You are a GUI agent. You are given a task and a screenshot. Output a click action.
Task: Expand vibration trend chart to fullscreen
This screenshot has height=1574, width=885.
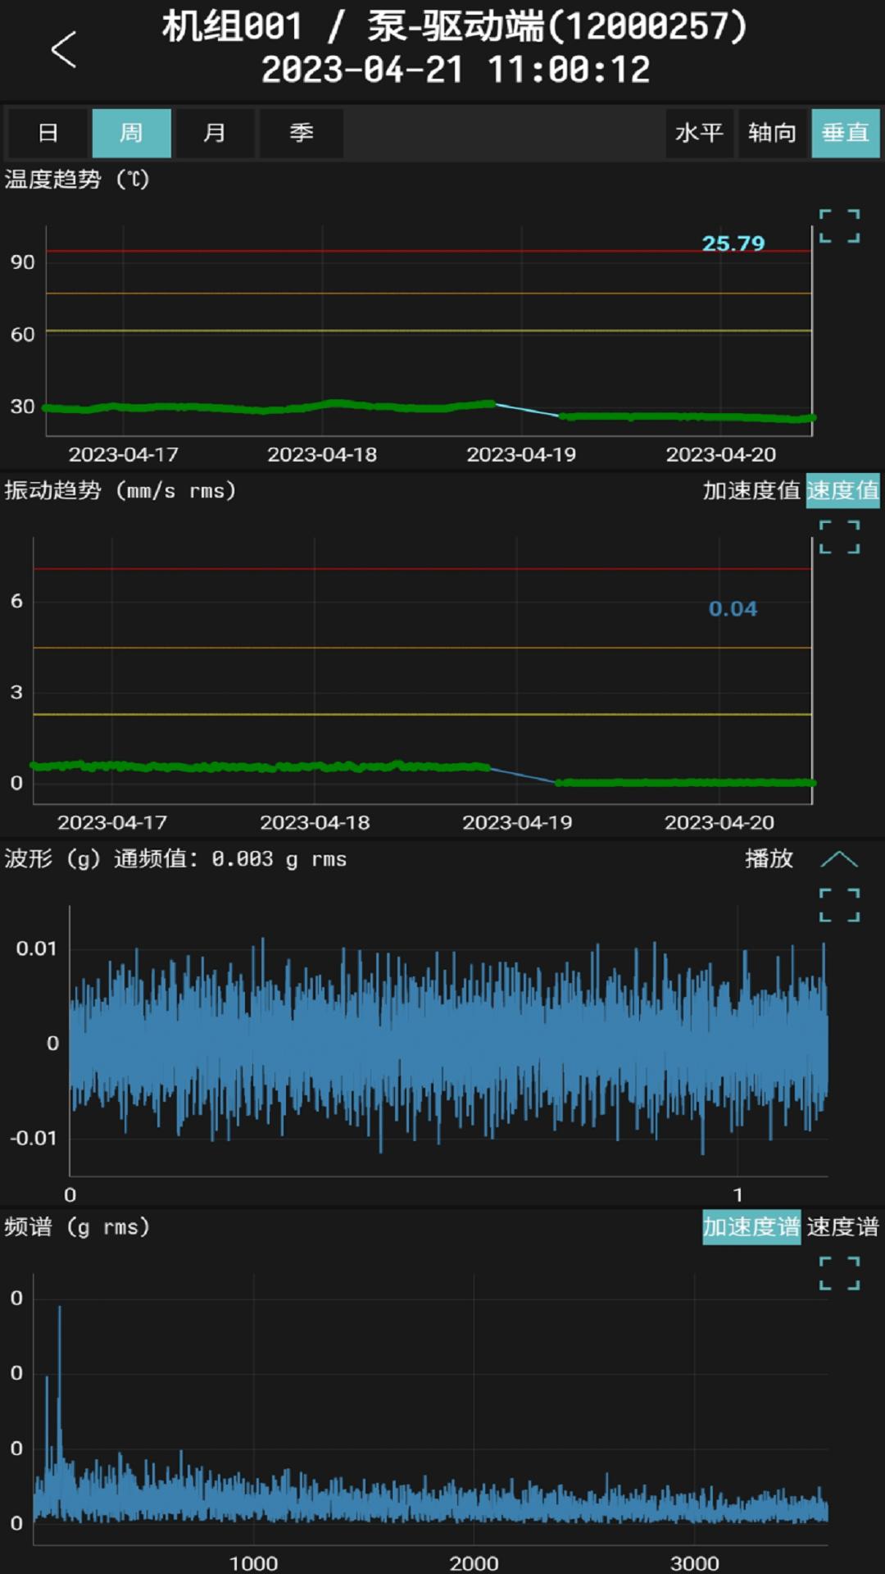[x=839, y=537]
